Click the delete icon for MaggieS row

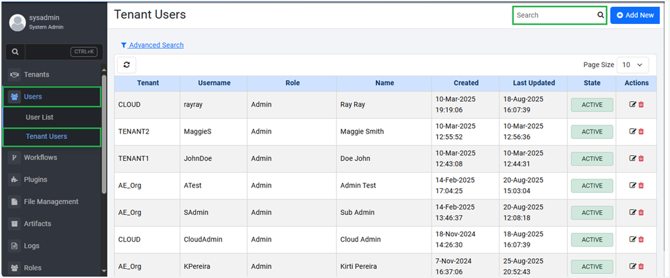pyautogui.click(x=641, y=131)
